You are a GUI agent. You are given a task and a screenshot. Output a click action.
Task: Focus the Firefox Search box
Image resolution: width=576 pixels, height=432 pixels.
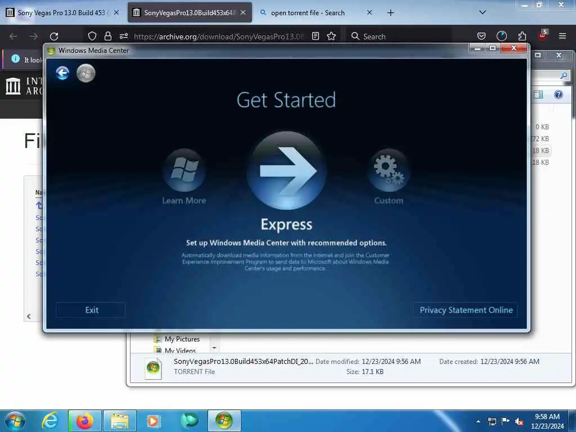coord(399,37)
